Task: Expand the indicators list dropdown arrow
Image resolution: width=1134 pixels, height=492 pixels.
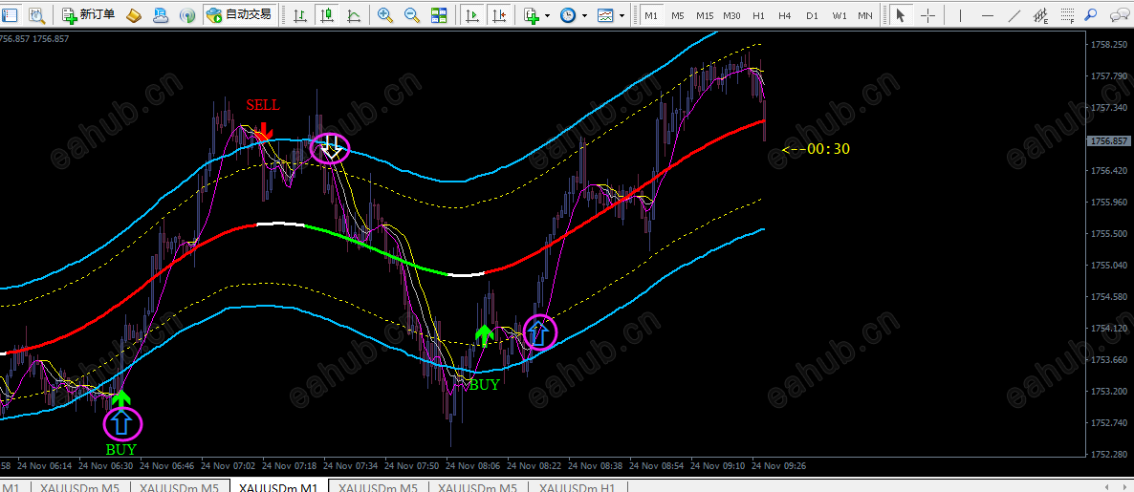Action: pyautogui.click(x=548, y=15)
